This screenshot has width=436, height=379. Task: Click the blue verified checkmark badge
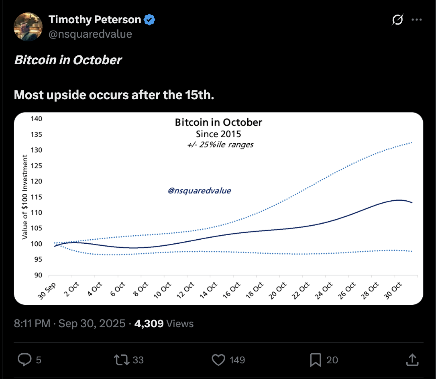click(x=149, y=19)
